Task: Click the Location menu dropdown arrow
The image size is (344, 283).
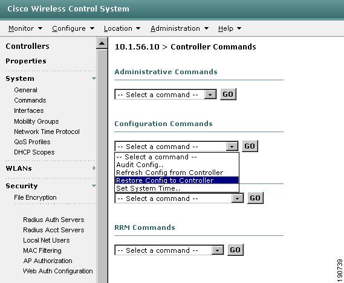Action: pyautogui.click(x=138, y=28)
